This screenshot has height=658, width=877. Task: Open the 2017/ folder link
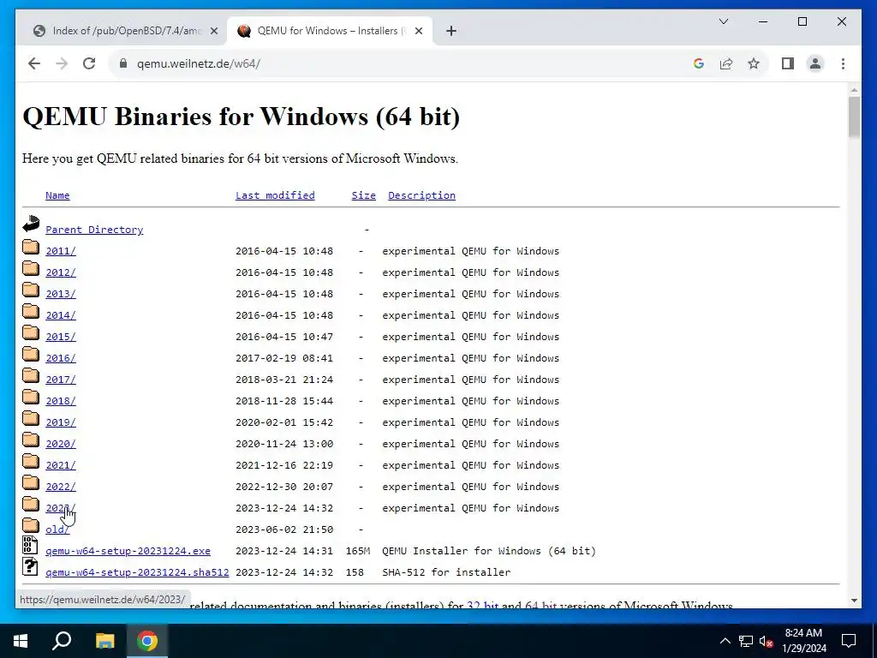(61, 380)
